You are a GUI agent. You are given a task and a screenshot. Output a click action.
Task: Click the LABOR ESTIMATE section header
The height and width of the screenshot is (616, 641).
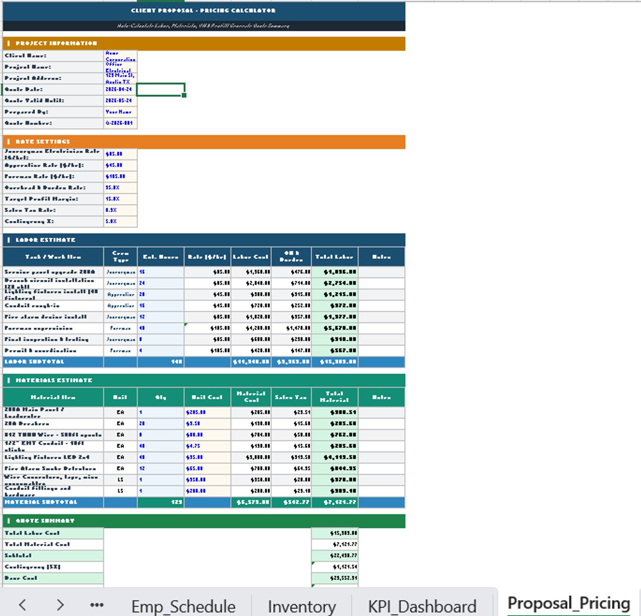pyautogui.click(x=204, y=240)
